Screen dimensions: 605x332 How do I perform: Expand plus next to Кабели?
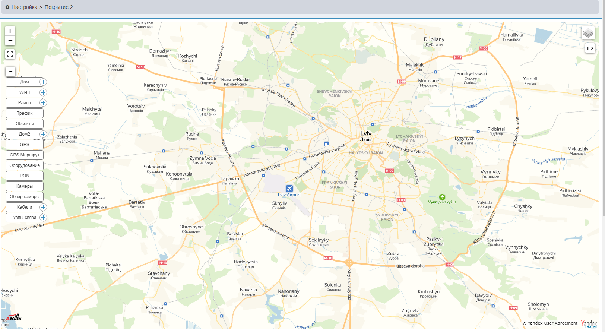(x=43, y=207)
